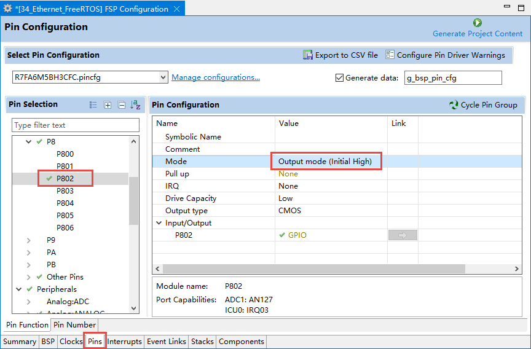Click the Export to CSV file label
The width and height of the screenshot is (531, 349).
pyautogui.click(x=347, y=55)
